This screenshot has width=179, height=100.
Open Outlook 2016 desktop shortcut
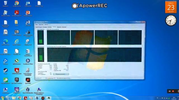pyautogui.click(x=28, y=4)
